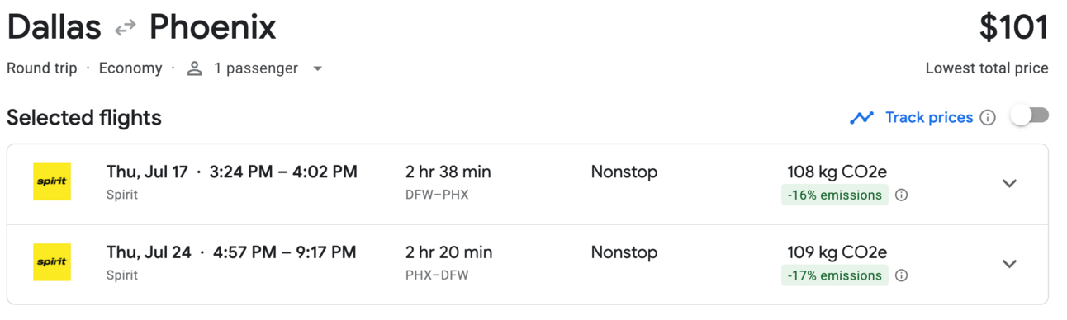Click the Dallas Phoenix trip heading
Screen dimensions: 1067x320
click(x=141, y=27)
